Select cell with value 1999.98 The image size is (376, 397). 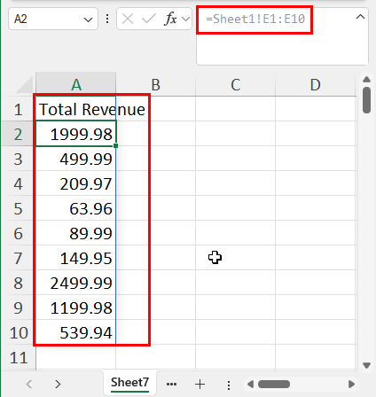coord(76,134)
